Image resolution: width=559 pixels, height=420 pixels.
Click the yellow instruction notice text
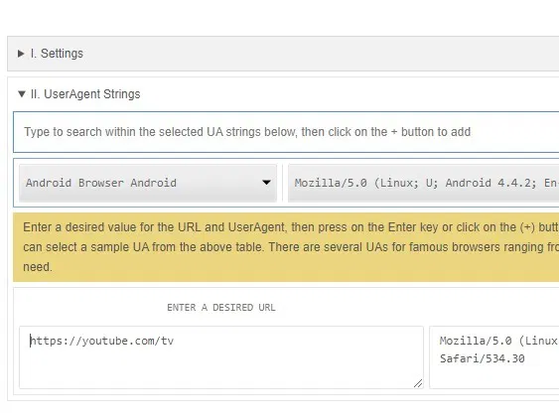(286, 247)
